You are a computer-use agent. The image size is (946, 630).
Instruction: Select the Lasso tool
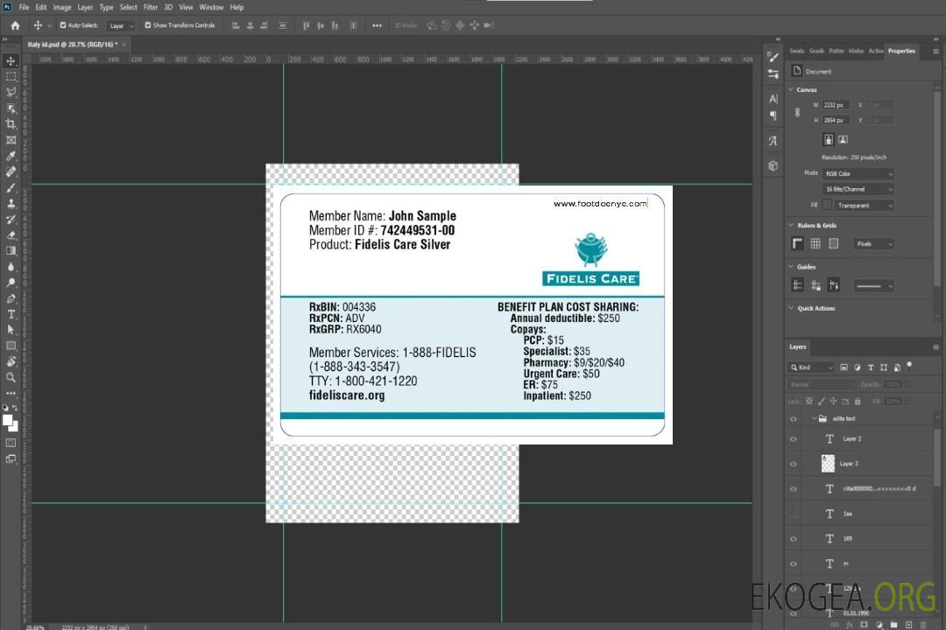click(11, 92)
